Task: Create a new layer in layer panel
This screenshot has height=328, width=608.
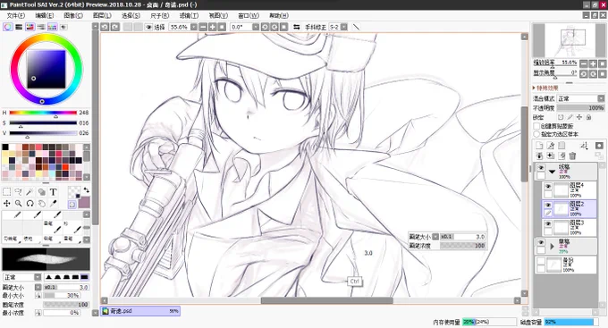Action: point(539,146)
